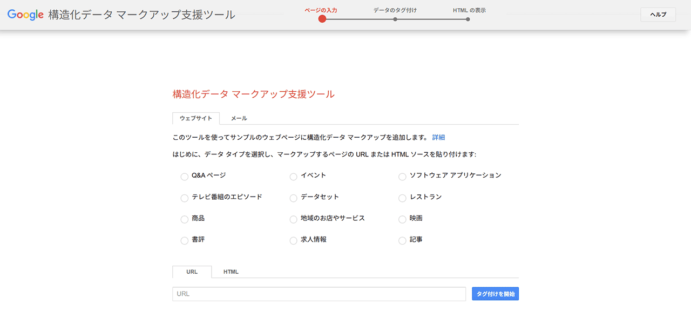This screenshot has height=318, width=691.
Task: Pick the データセット radio button
Action: coord(294,198)
